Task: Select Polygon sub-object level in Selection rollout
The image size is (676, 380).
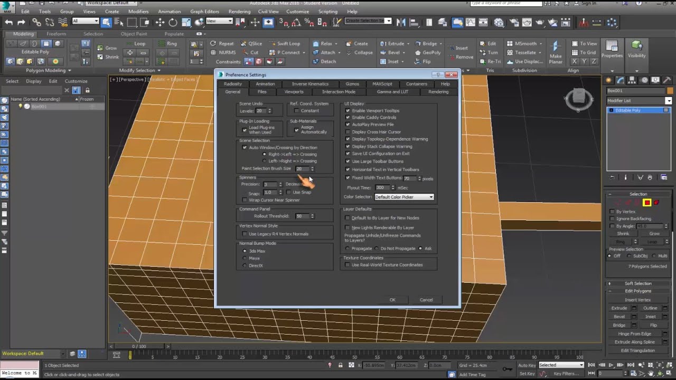Action: 647,203
